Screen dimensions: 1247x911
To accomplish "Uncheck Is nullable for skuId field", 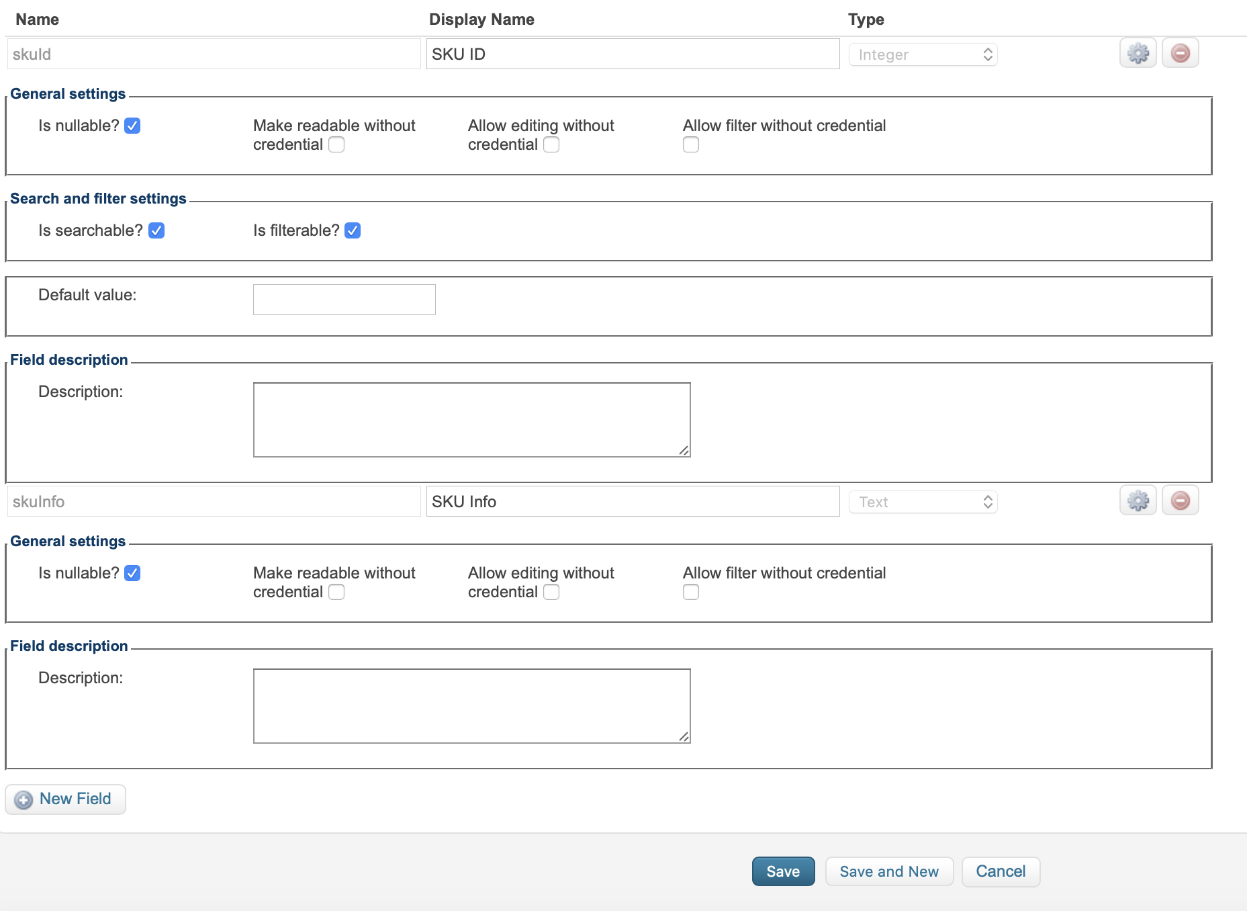I will 133,126.
